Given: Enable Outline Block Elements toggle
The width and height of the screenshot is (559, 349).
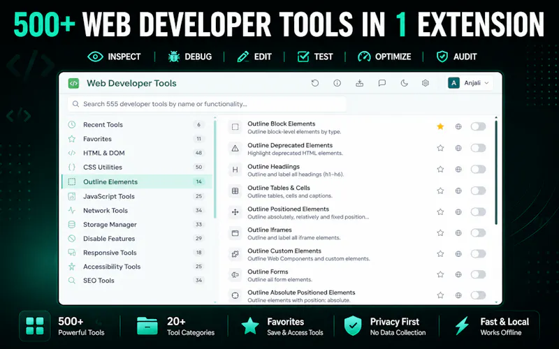Looking at the screenshot, I should click(478, 126).
